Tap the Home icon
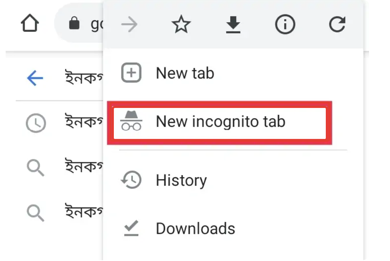The width and height of the screenshot is (390, 261). click(30, 23)
